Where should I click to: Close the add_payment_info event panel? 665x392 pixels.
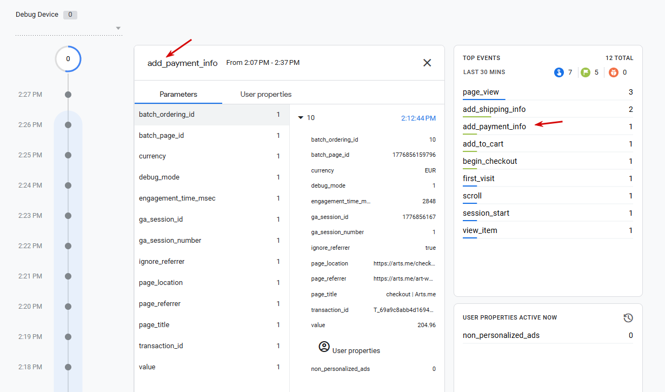point(427,63)
